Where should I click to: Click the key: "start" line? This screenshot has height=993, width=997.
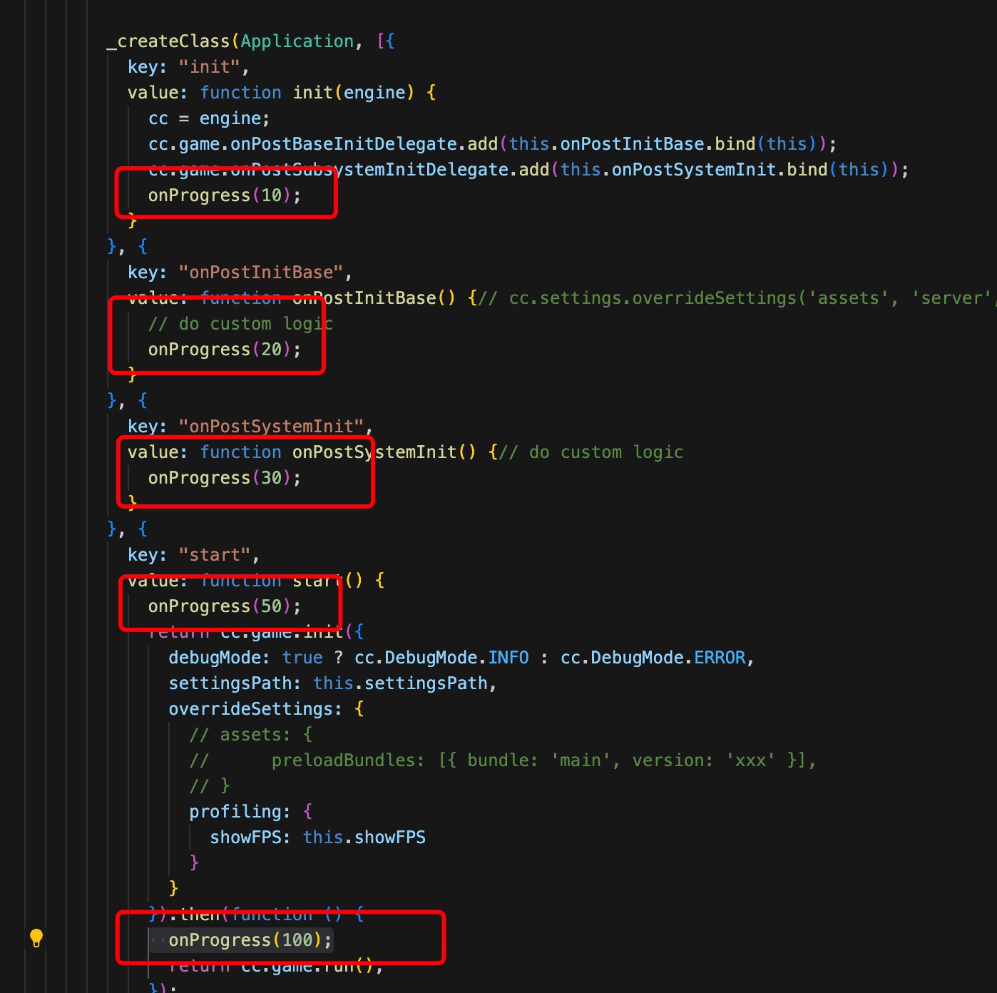[193, 555]
